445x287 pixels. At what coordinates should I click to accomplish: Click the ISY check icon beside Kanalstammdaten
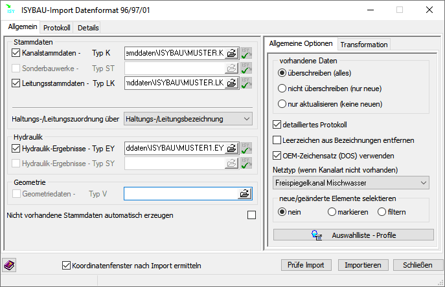tap(246, 53)
